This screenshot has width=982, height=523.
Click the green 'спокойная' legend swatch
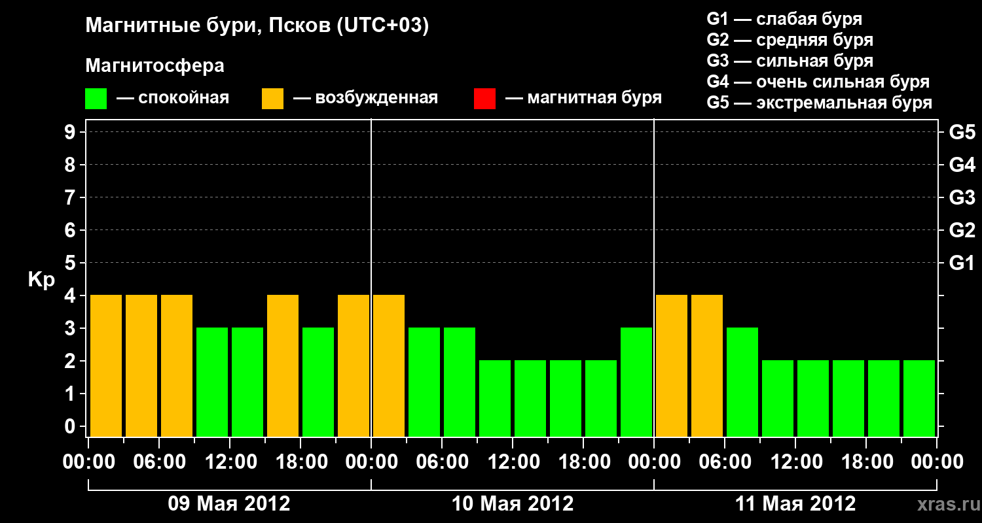(x=96, y=99)
